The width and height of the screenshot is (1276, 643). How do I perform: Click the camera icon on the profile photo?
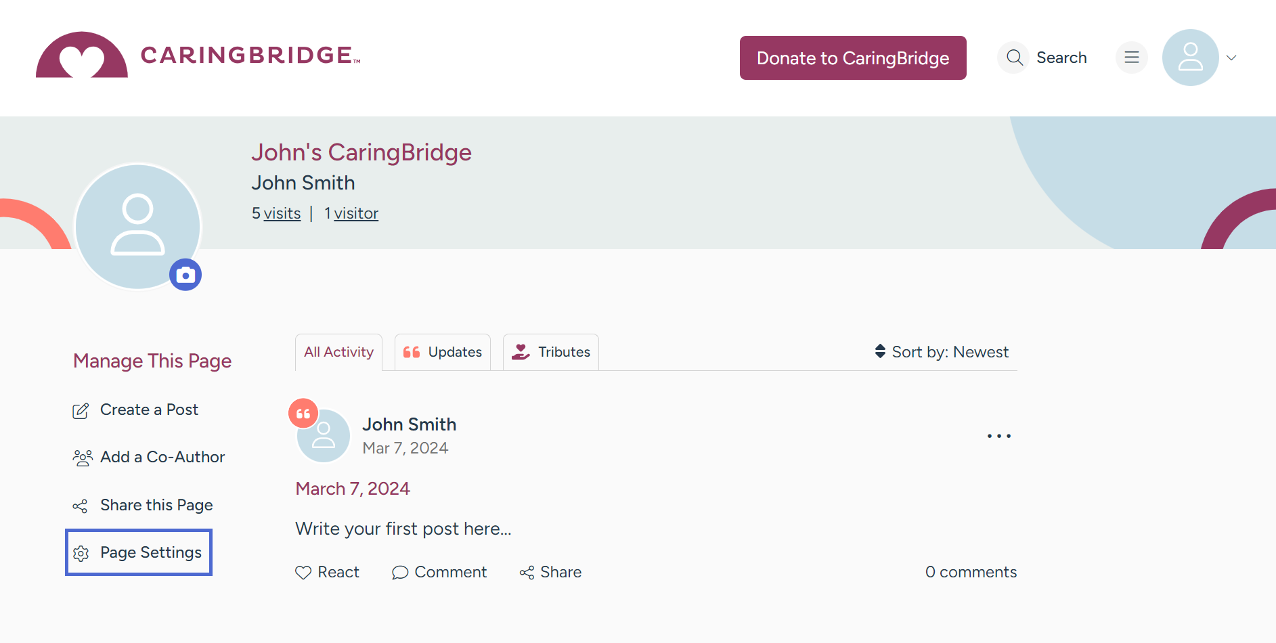(x=185, y=274)
